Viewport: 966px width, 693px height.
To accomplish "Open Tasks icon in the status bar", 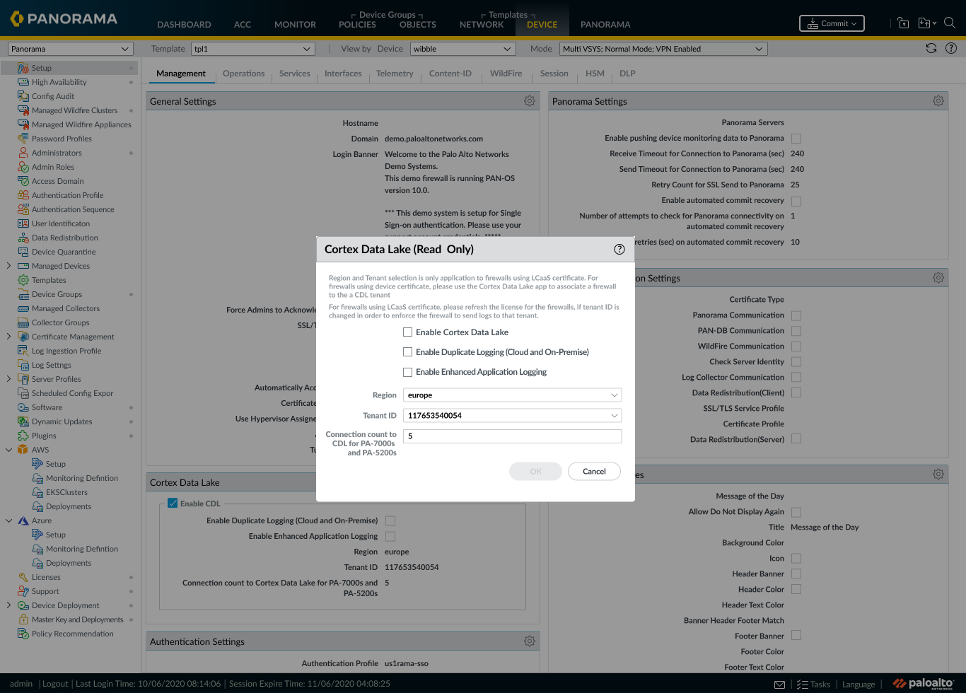I will [x=813, y=684].
